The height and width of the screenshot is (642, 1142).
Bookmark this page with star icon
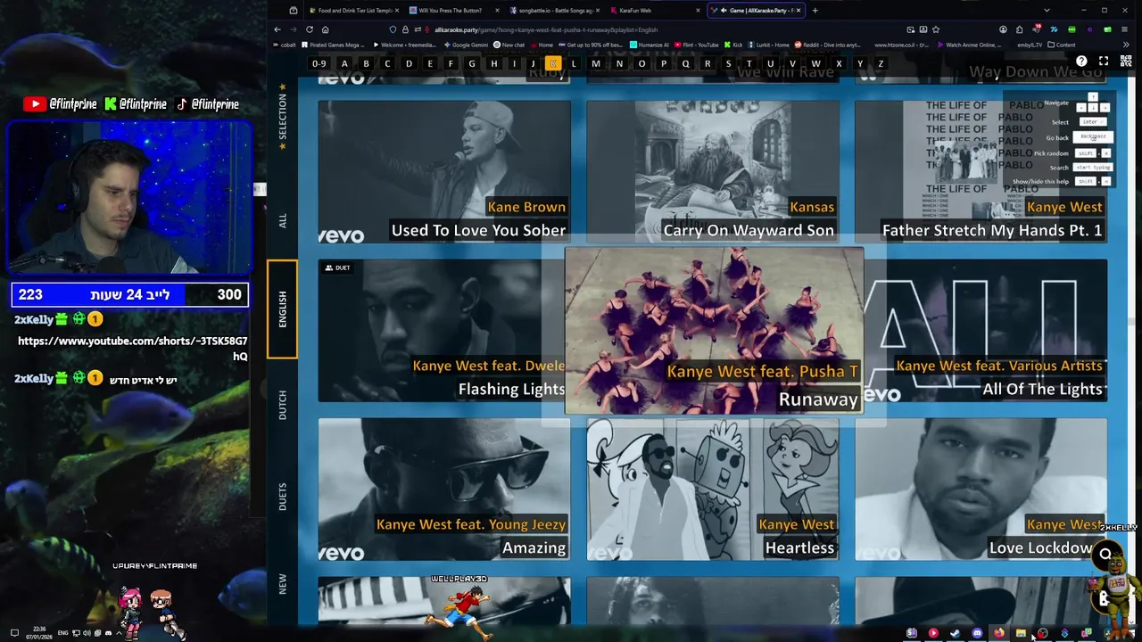[935, 29]
